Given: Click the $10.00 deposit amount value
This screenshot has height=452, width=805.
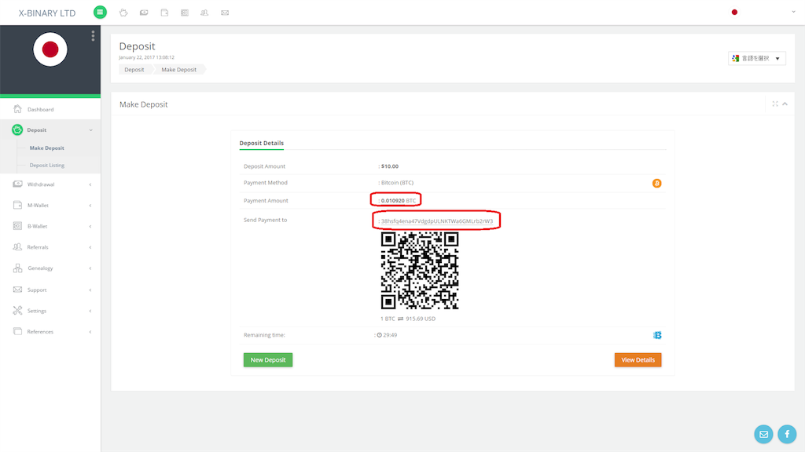Looking at the screenshot, I should coord(390,166).
